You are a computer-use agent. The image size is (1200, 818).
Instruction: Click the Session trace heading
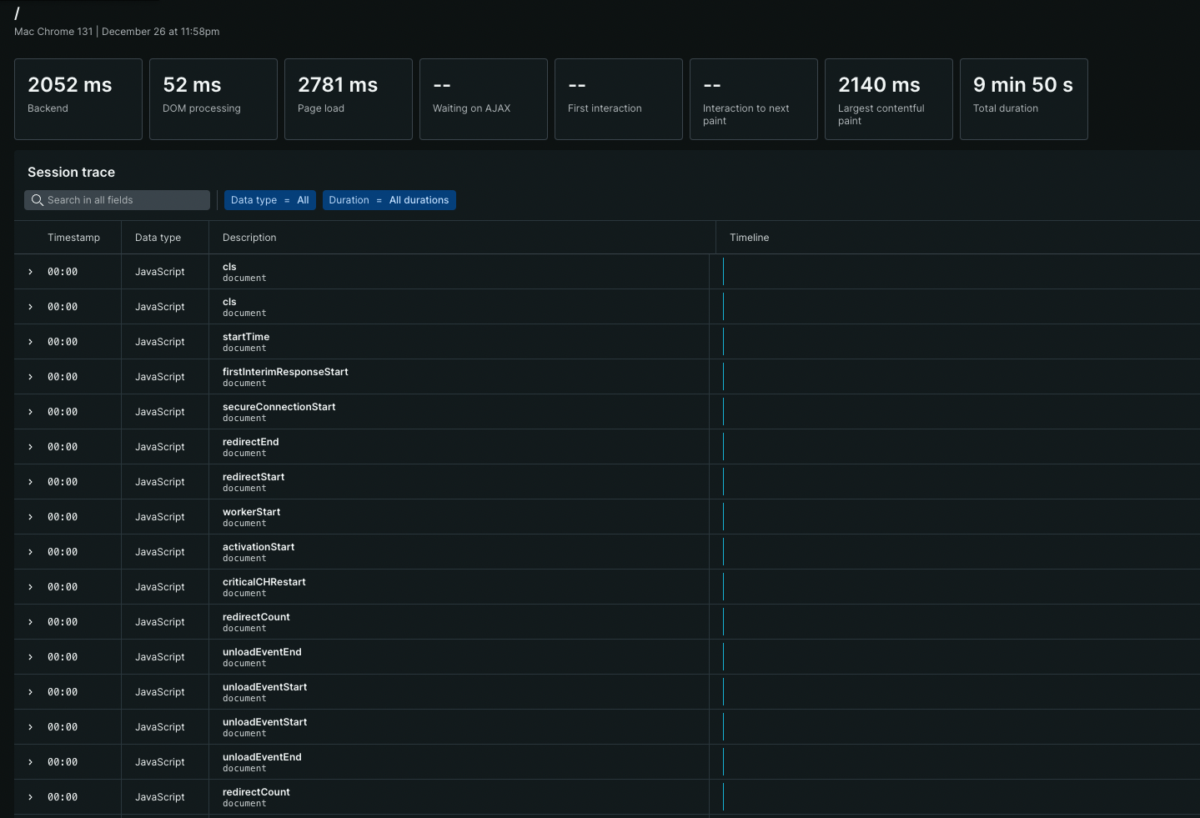coord(71,172)
